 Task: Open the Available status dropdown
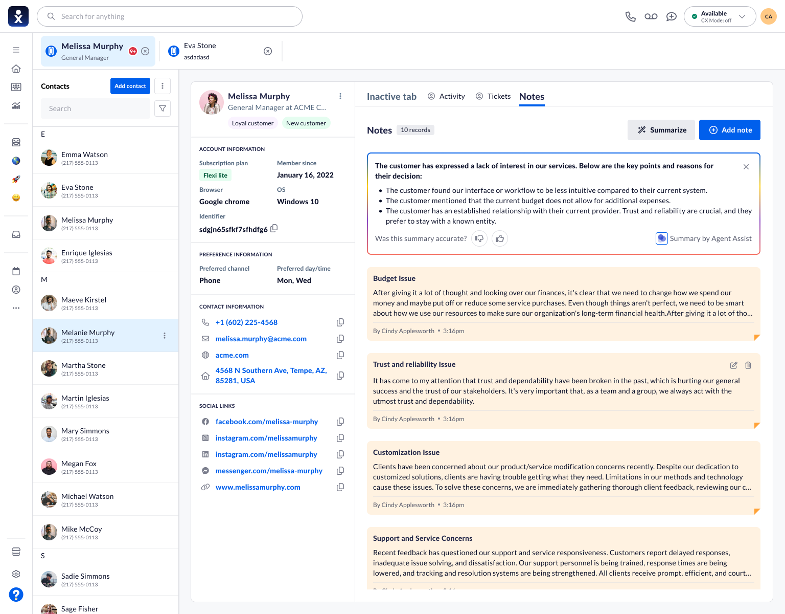coord(720,16)
